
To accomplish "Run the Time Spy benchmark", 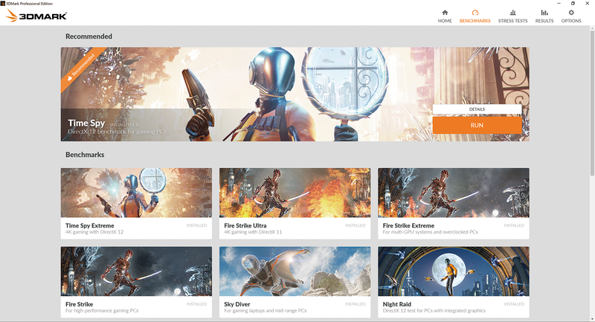I will [x=477, y=125].
